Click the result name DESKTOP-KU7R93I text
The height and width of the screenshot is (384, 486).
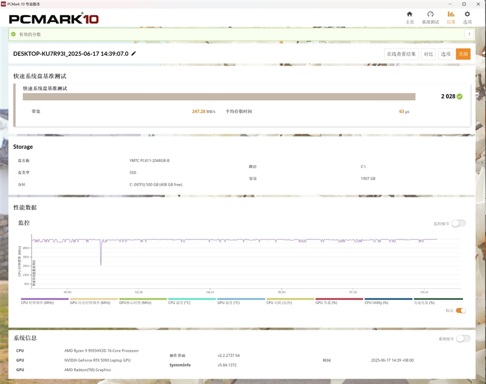[x=70, y=53]
